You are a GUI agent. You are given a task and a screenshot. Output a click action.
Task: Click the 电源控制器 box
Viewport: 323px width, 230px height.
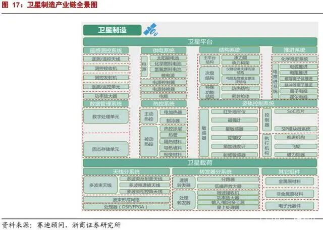click(x=164, y=82)
